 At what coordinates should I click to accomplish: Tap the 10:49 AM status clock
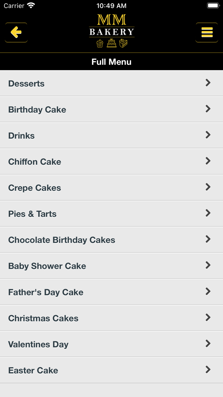pyautogui.click(x=111, y=5)
